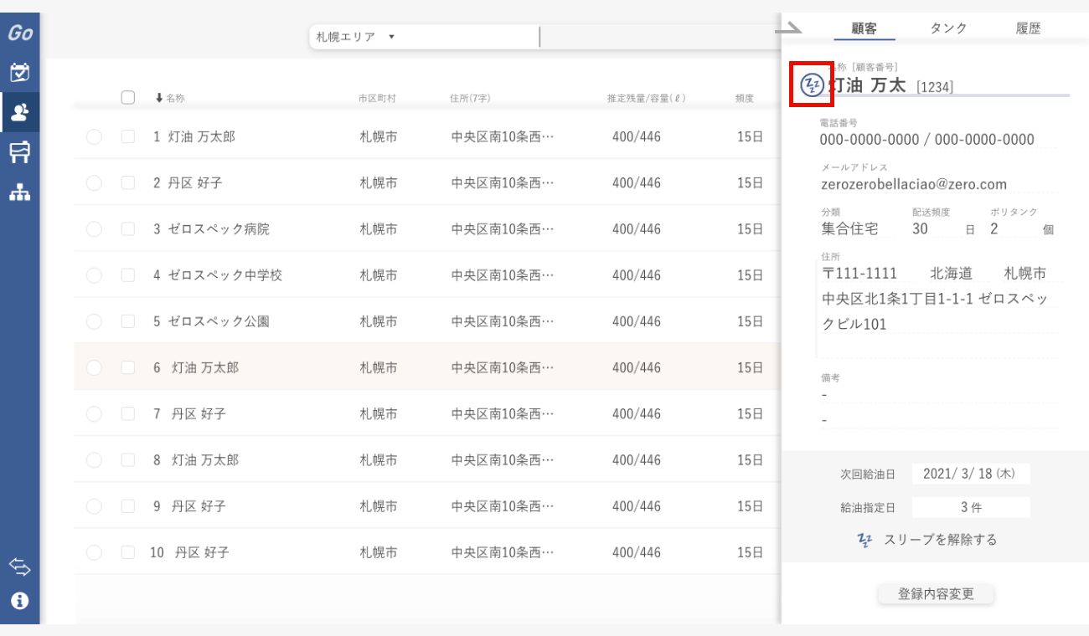The width and height of the screenshot is (1089, 636).
Task: Check the checkbox for row 10 丹区 好子
Action: click(127, 552)
